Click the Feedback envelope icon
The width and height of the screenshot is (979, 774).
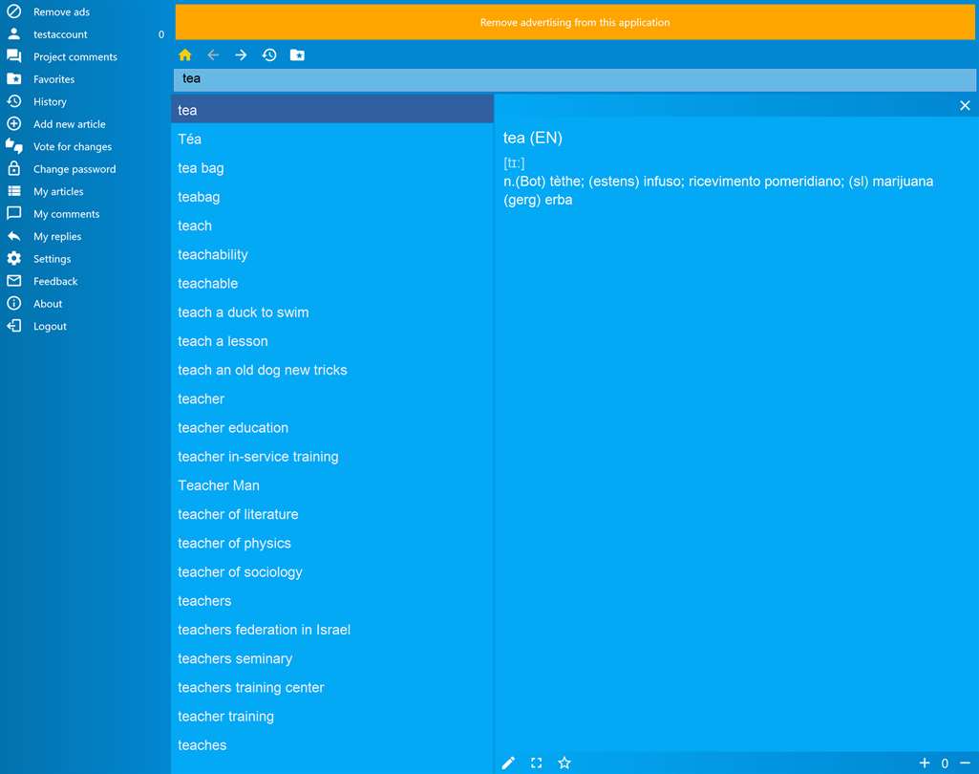(x=13, y=281)
